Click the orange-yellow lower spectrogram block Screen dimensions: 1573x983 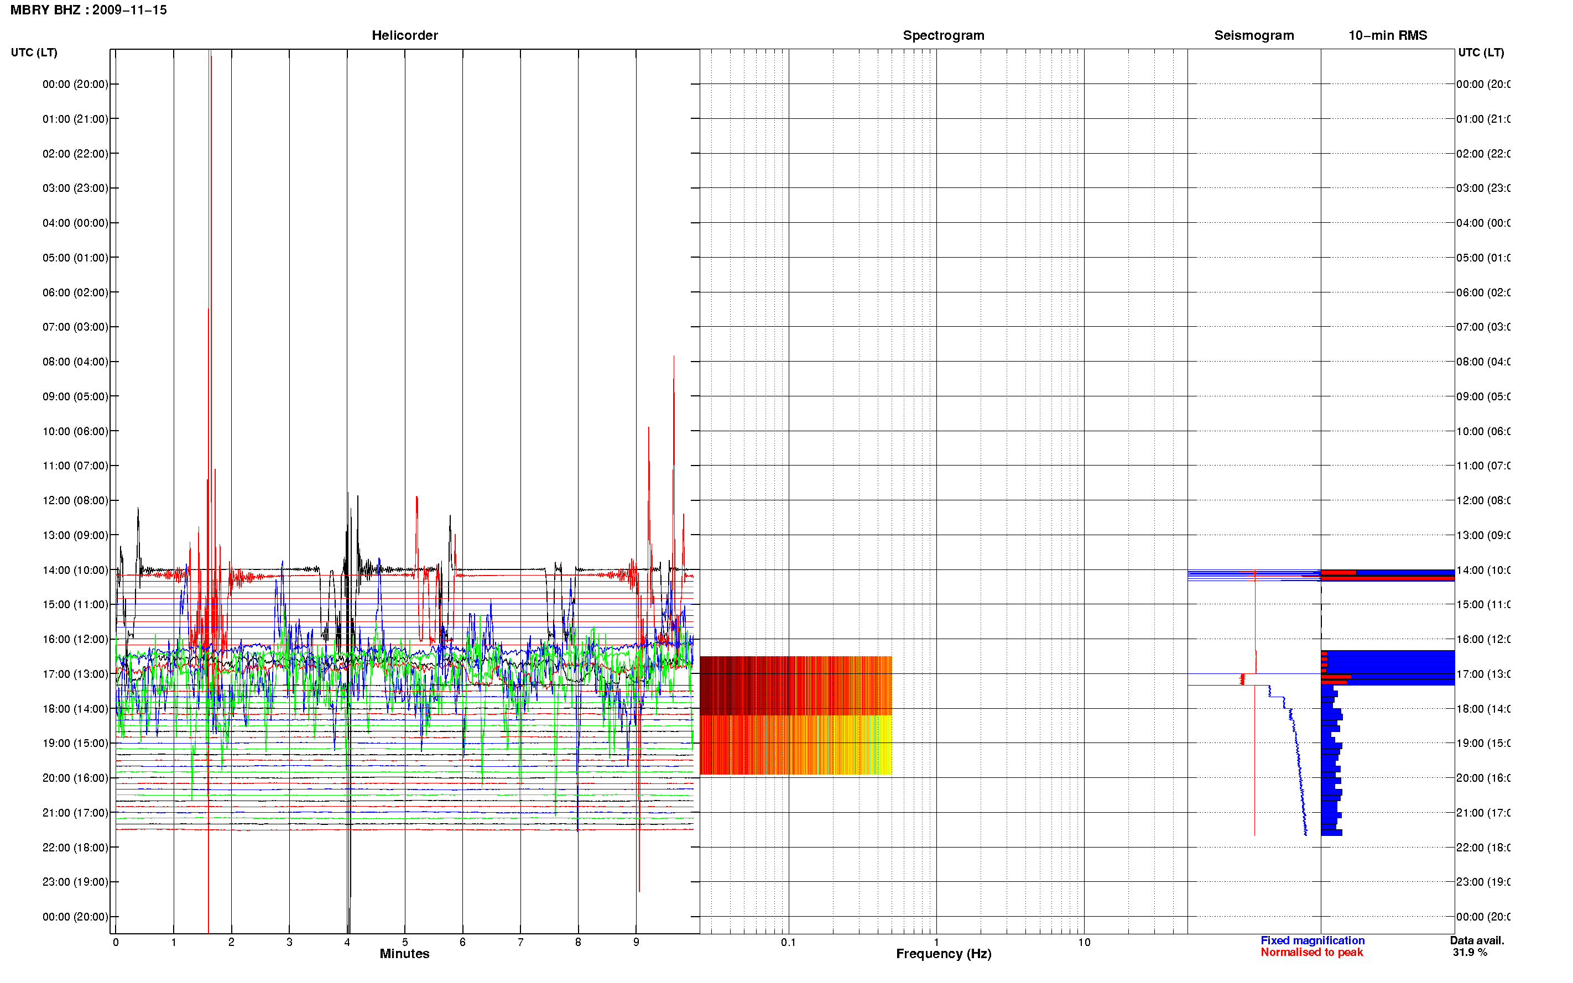click(795, 745)
